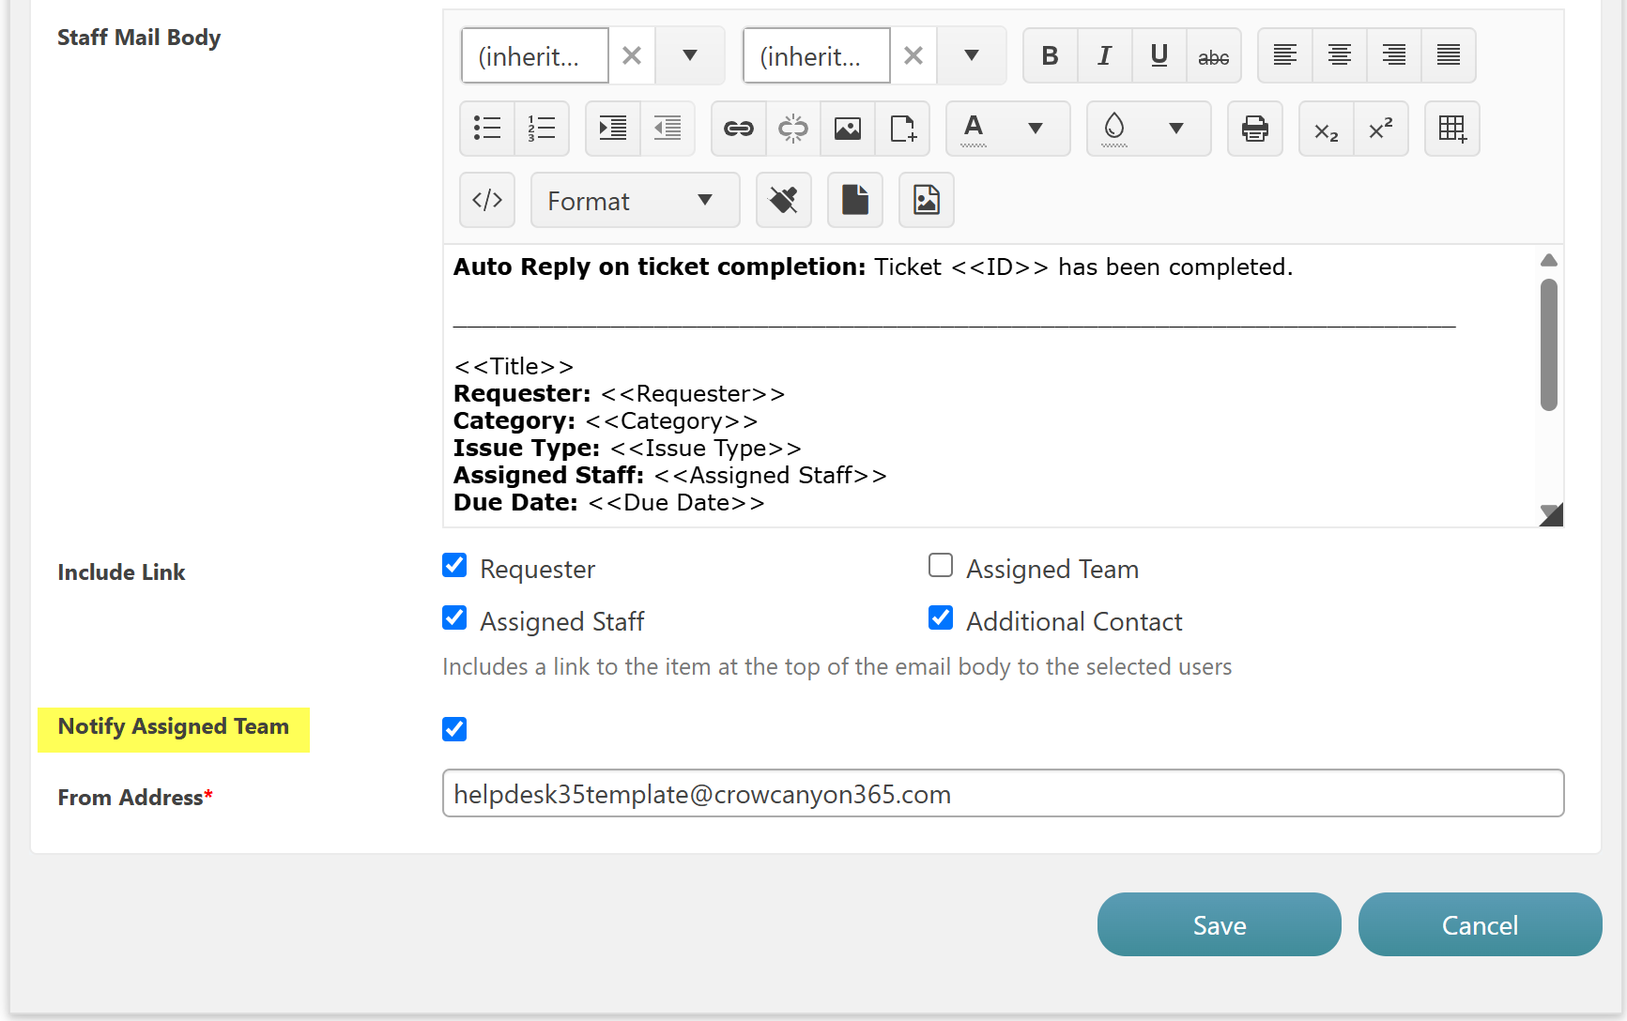This screenshot has height=1021, width=1627.
Task: Expand the first inherited font dropdown arrow
Action: click(690, 56)
